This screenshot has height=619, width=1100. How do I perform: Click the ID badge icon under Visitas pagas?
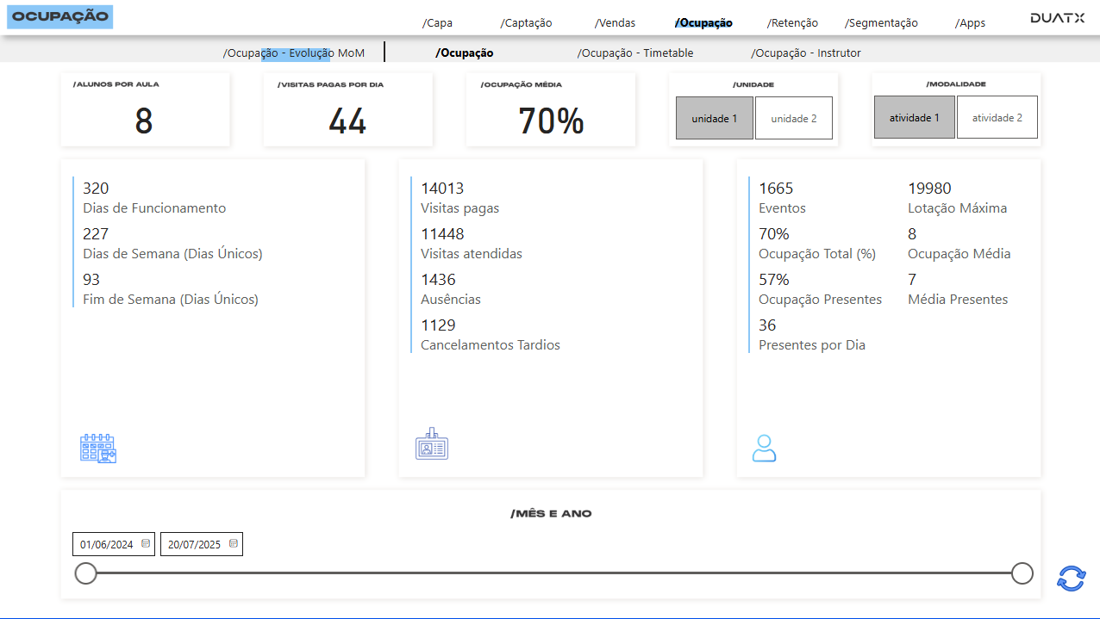click(x=431, y=444)
